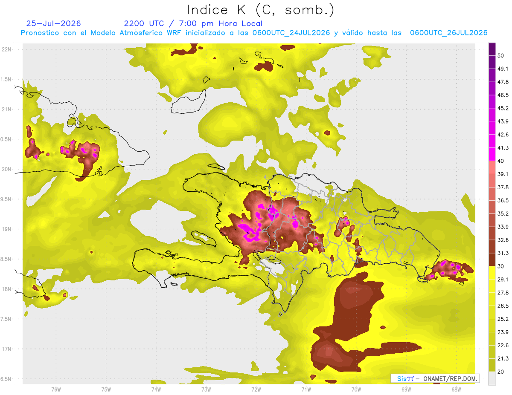Click the 70W longitude axis label
Viewport: 512px width, 395px height.
click(x=356, y=389)
